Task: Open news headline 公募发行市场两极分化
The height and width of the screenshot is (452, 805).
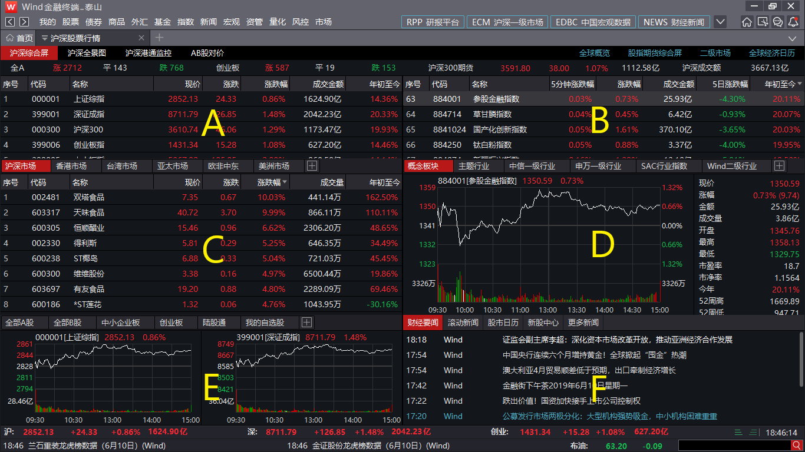Action: [609, 416]
